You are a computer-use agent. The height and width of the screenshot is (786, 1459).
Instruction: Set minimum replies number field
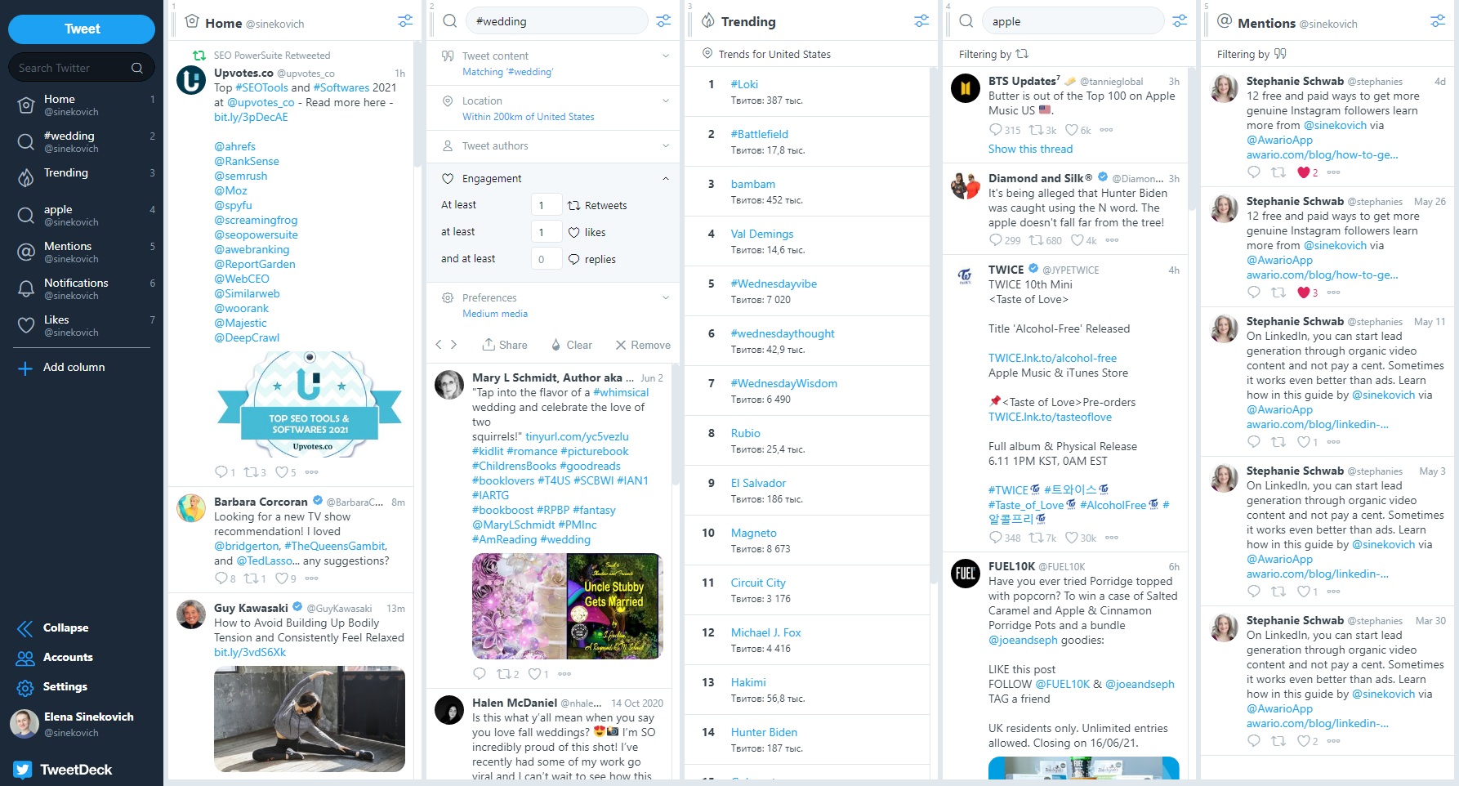tap(547, 259)
